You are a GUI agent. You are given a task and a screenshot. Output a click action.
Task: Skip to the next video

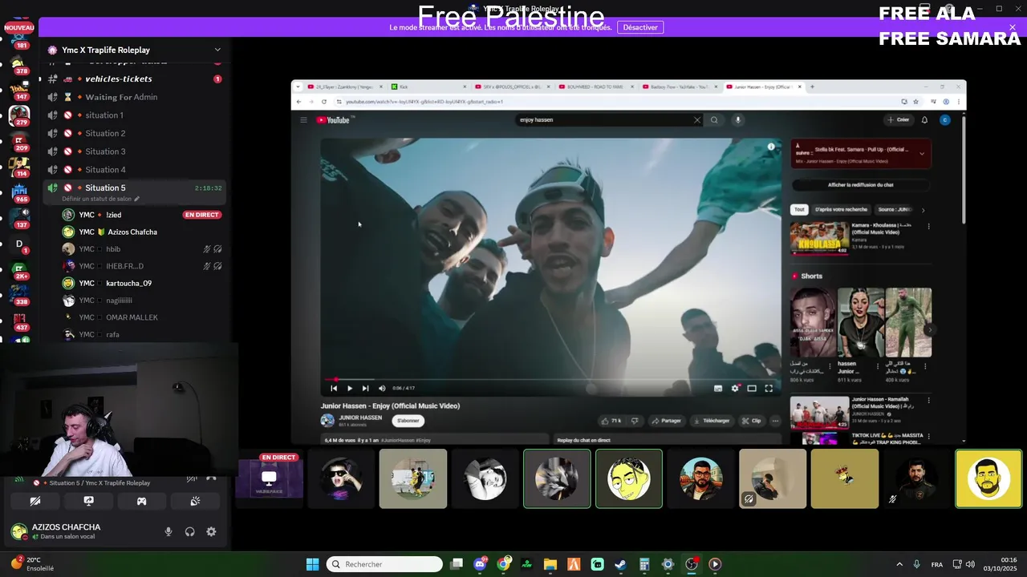pos(365,388)
